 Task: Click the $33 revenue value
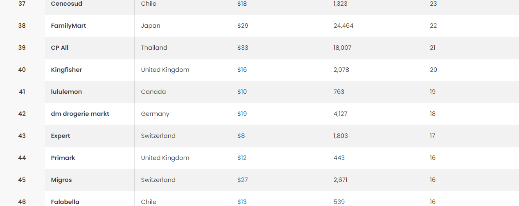pyautogui.click(x=243, y=48)
